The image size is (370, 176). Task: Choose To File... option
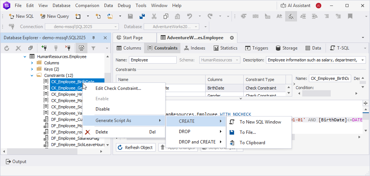click(259, 132)
